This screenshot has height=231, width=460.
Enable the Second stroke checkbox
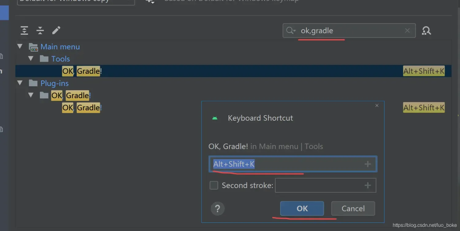pos(214,186)
